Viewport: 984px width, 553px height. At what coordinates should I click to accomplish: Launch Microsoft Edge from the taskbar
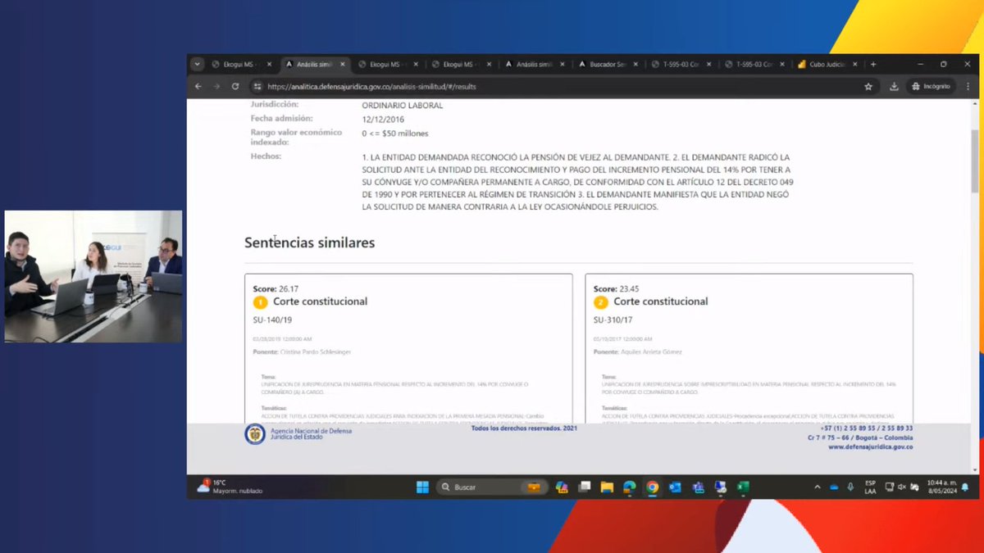tap(630, 487)
